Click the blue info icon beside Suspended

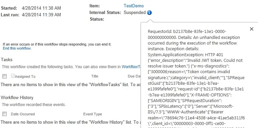(x=149, y=13)
